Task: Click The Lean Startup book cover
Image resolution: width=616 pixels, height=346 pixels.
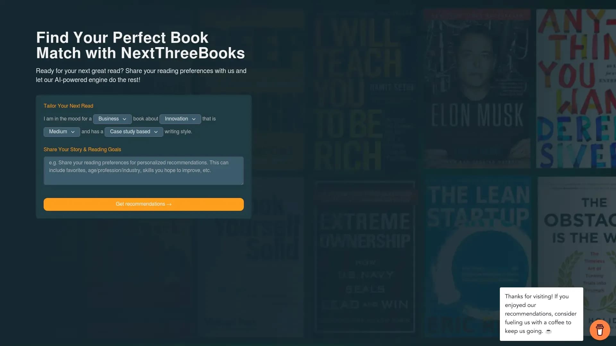Action: pyautogui.click(x=478, y=256)
